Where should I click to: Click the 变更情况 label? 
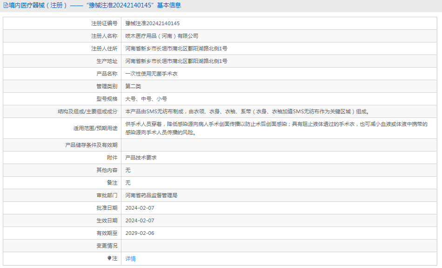coord(107,246)
